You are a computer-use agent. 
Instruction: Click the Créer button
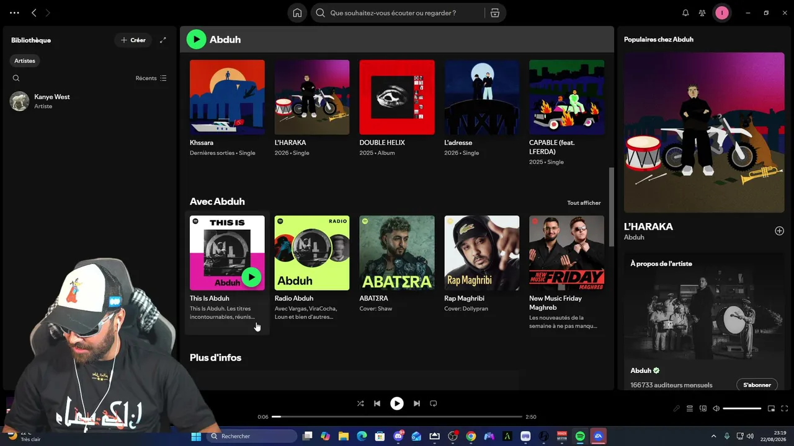point(133,40)
